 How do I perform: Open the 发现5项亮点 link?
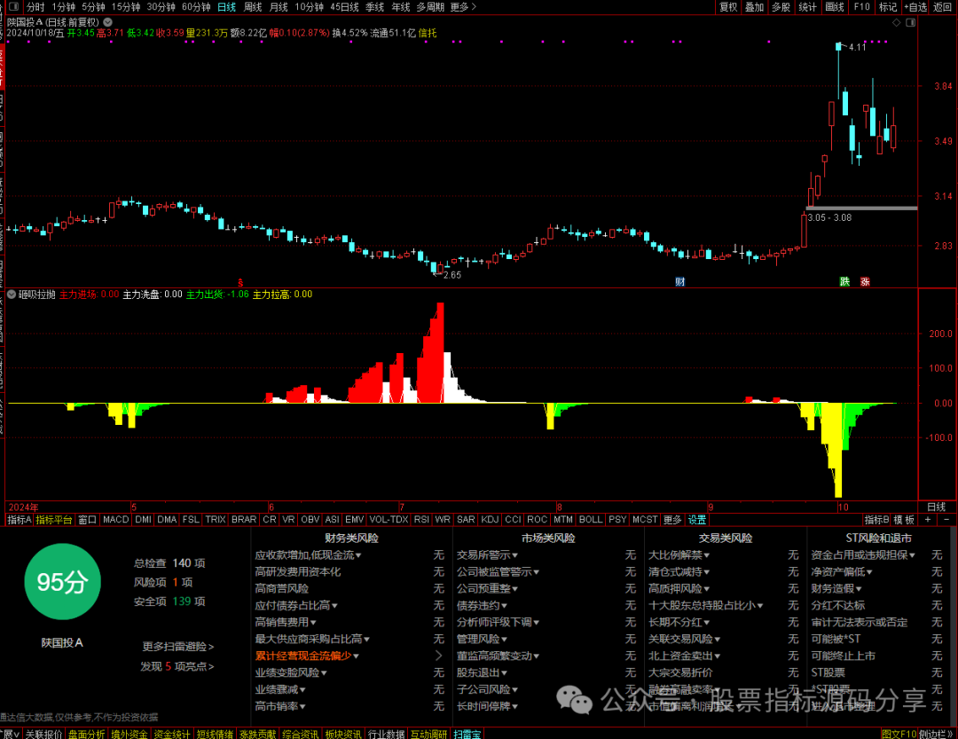(x=177, y=666)
